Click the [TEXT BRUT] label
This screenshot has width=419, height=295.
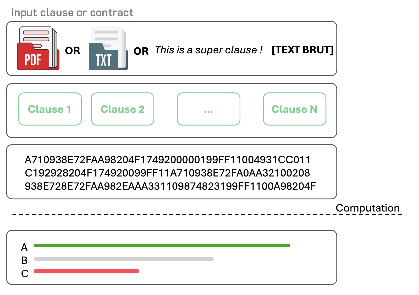(302, 50)
